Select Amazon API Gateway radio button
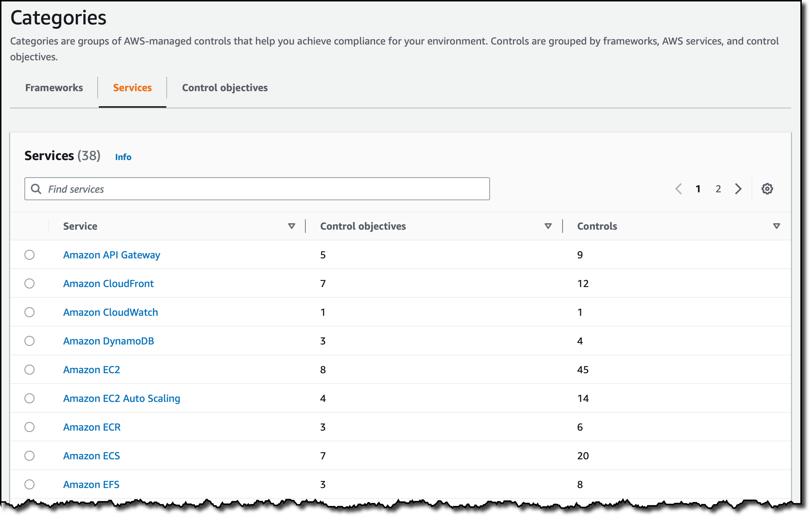Viewport: 809px width, 516px height. coord(29,255)
